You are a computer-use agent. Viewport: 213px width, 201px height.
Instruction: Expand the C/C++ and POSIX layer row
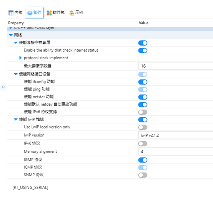(11, 28)
